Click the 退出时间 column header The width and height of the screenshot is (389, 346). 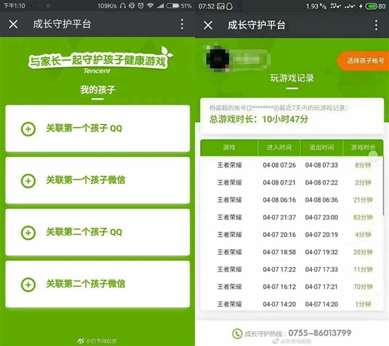click(322, 148)
